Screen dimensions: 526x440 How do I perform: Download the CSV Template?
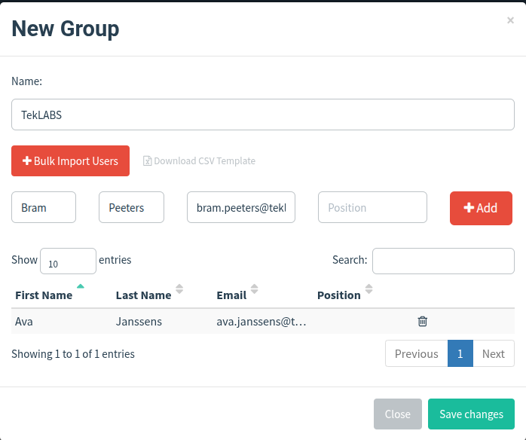(200, 161)
